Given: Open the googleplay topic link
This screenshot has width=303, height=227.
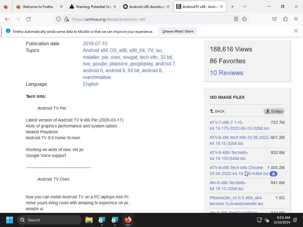Looking at the screenshot, I should pos(141,64).
